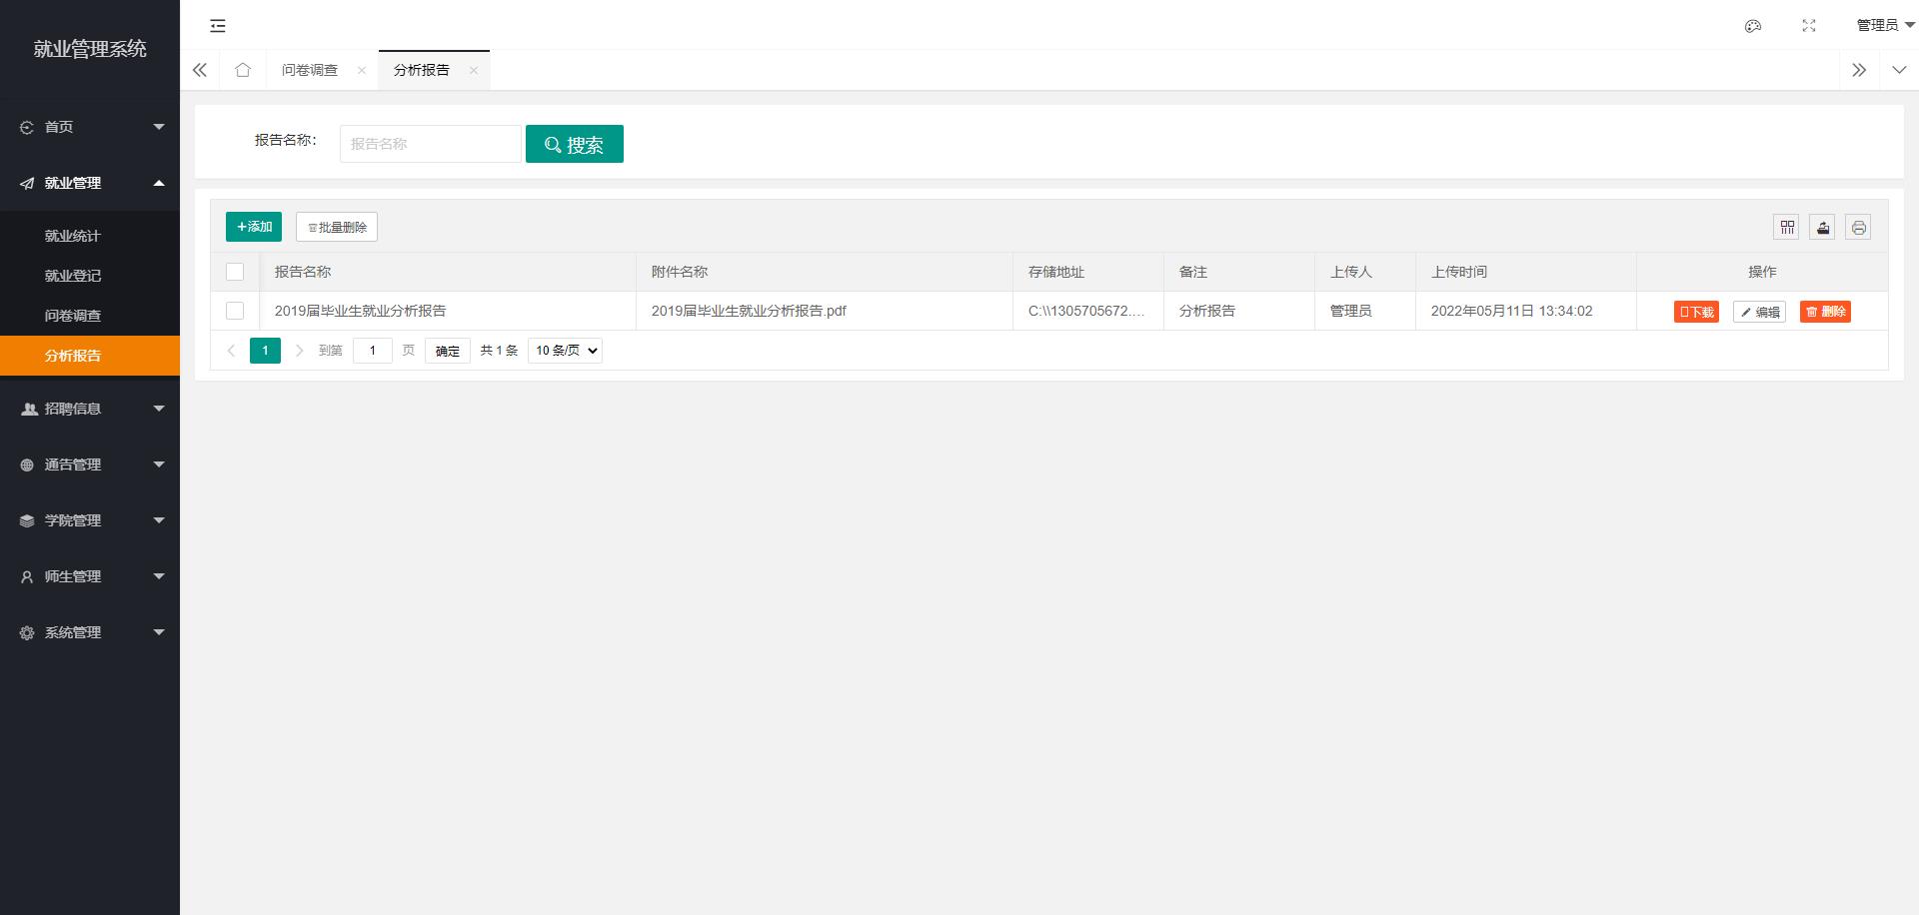Close the 分析报告 tab
The width and height of the screenshot is (1919, 915).
click(474, 70)
